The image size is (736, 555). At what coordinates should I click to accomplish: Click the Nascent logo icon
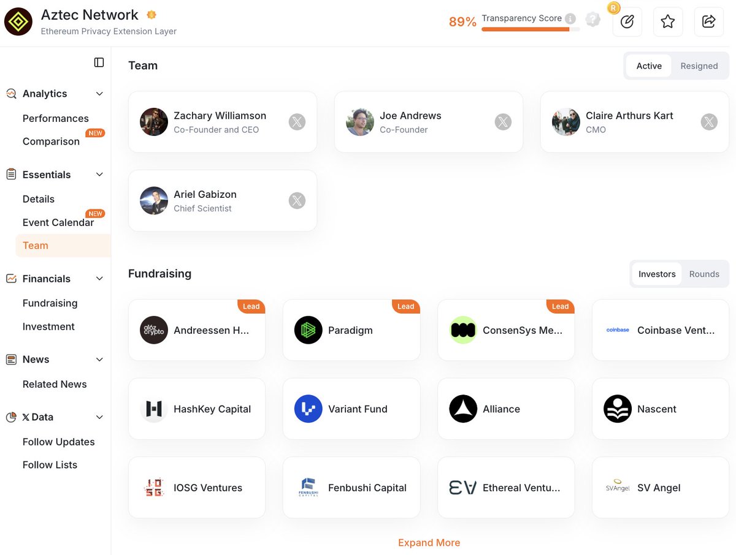618,409
